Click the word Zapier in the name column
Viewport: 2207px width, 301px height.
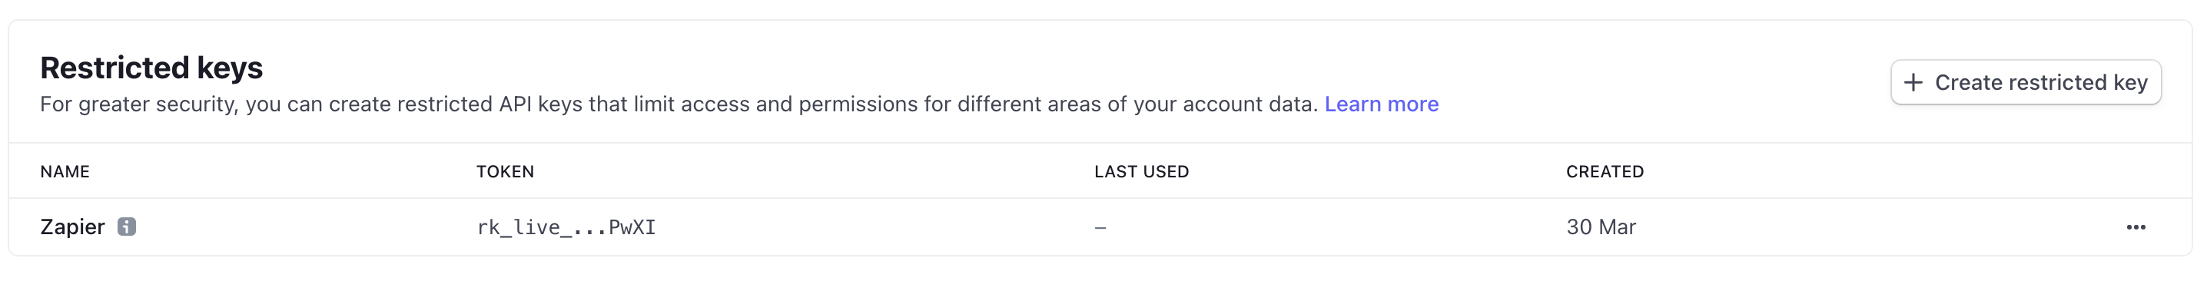tap(73, 227)
